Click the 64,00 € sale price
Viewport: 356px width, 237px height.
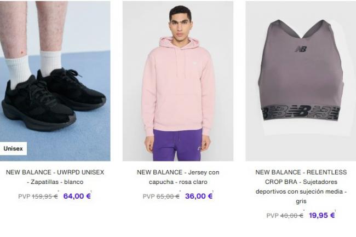point(77,196)
